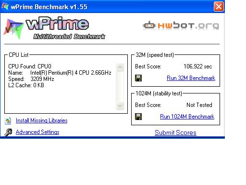Save the 1024M score with the floppy icon
The width and height of the screenshot is (246, 185).
[138, 117]
